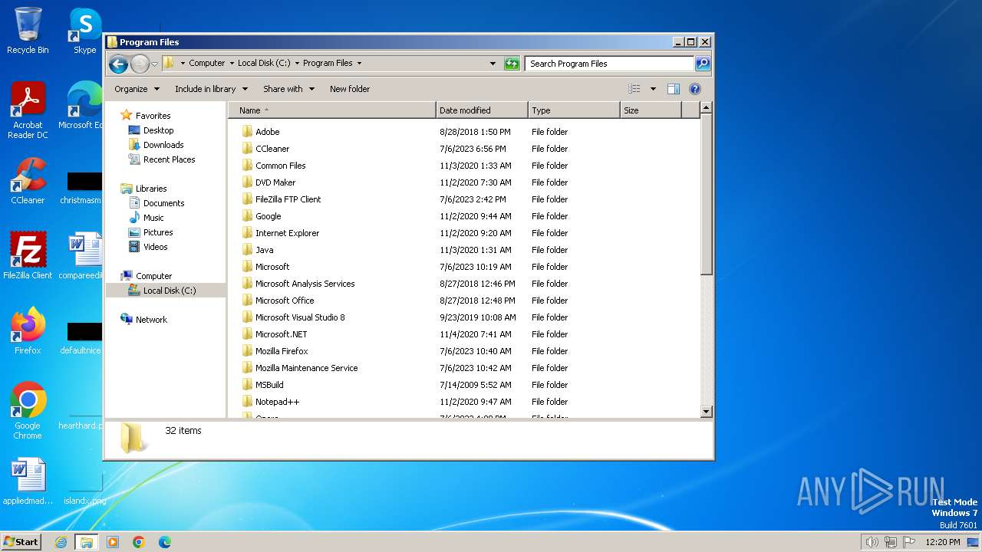Select Computer in the navigation pane
Viewport: 982px width, 552px height.
(153, 276)
